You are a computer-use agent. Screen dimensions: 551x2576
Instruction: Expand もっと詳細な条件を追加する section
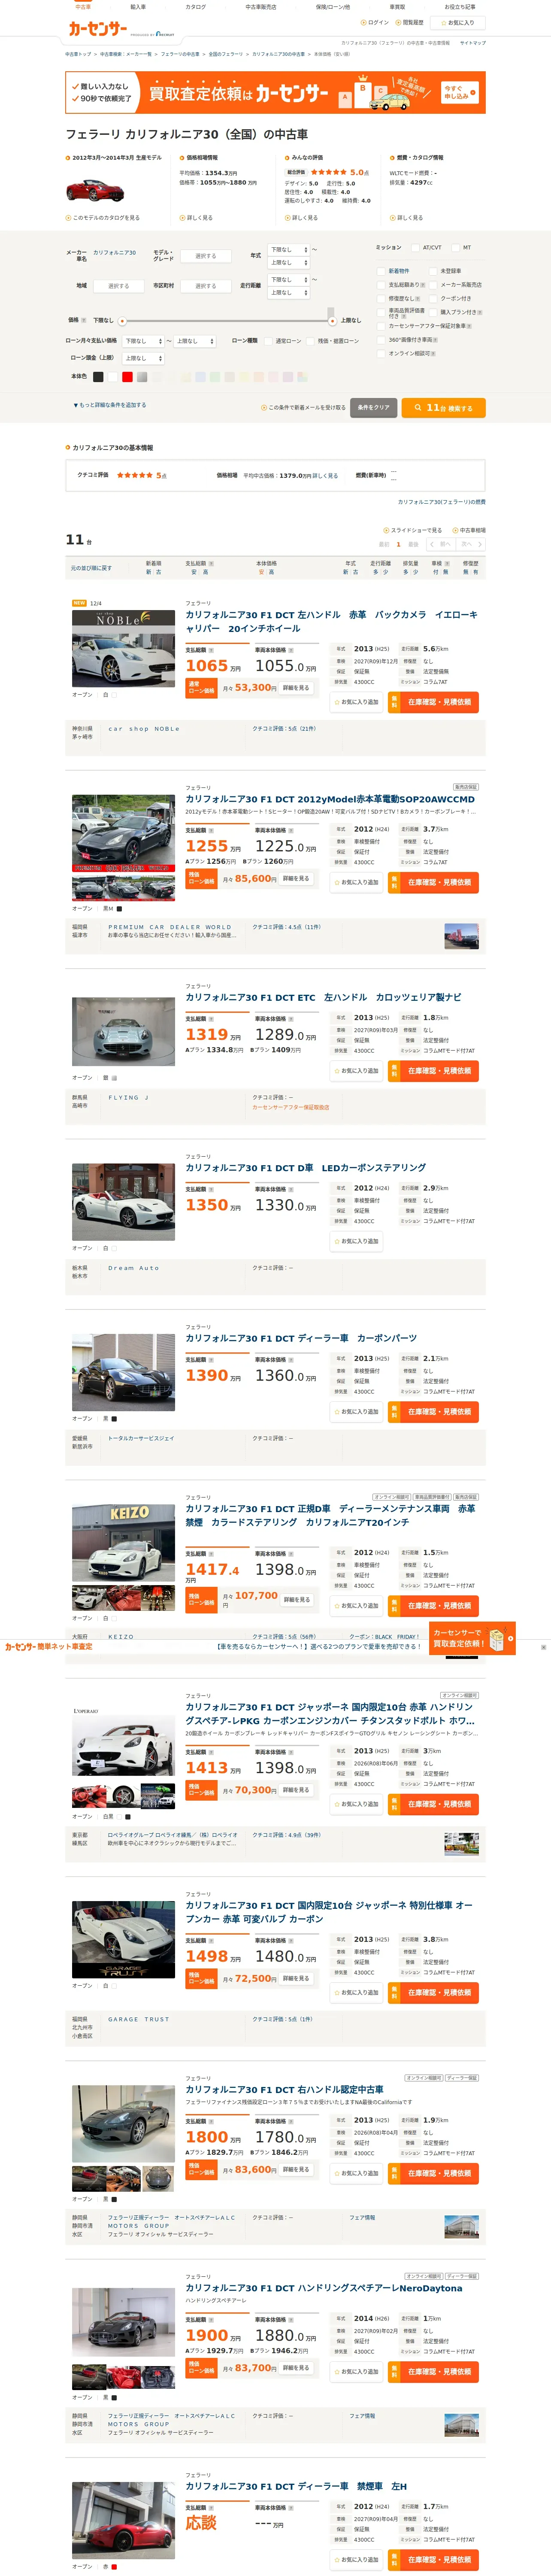pos(109,405)
